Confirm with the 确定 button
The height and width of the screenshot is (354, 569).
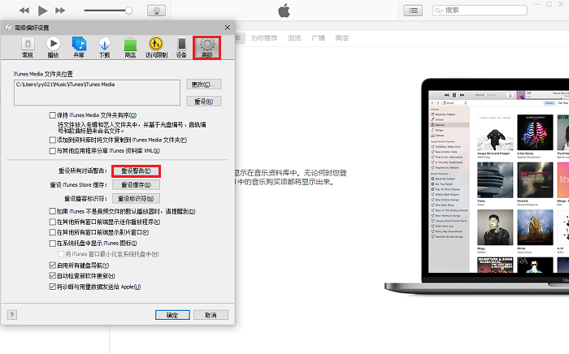pos(172,315)
